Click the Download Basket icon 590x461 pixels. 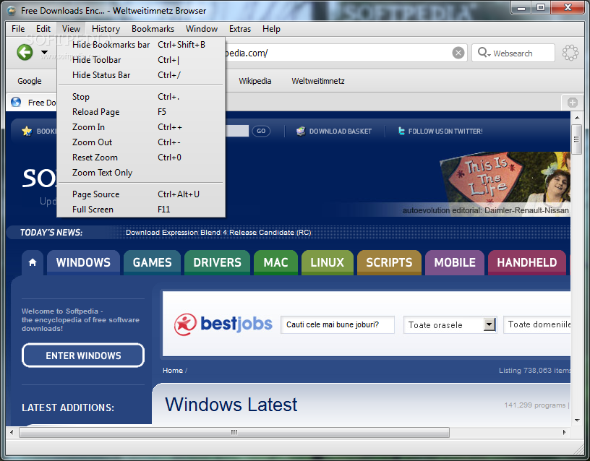pyautogui.click(x=301, y=131)
